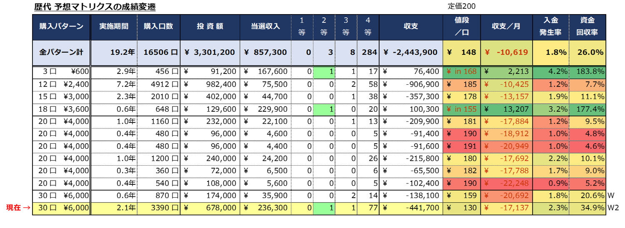
Task: Click the 870 口 units cell
Action: (158, 196)
